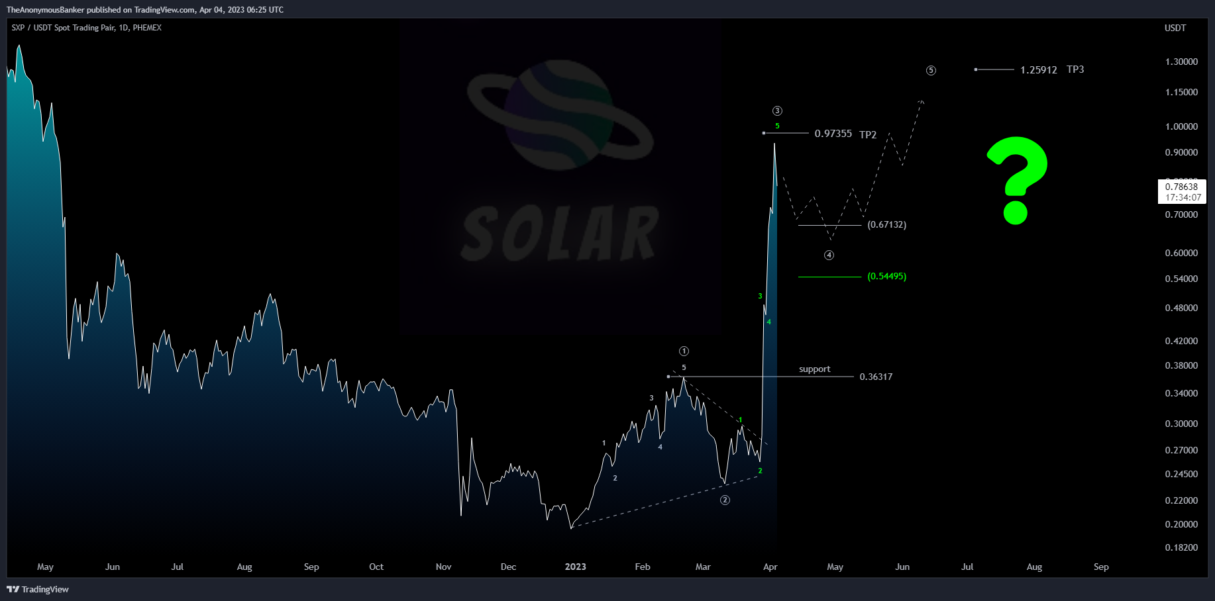Click the Oct label on time axis
1215x601 pixels.
pyautogui.click(x=376, y=567)
